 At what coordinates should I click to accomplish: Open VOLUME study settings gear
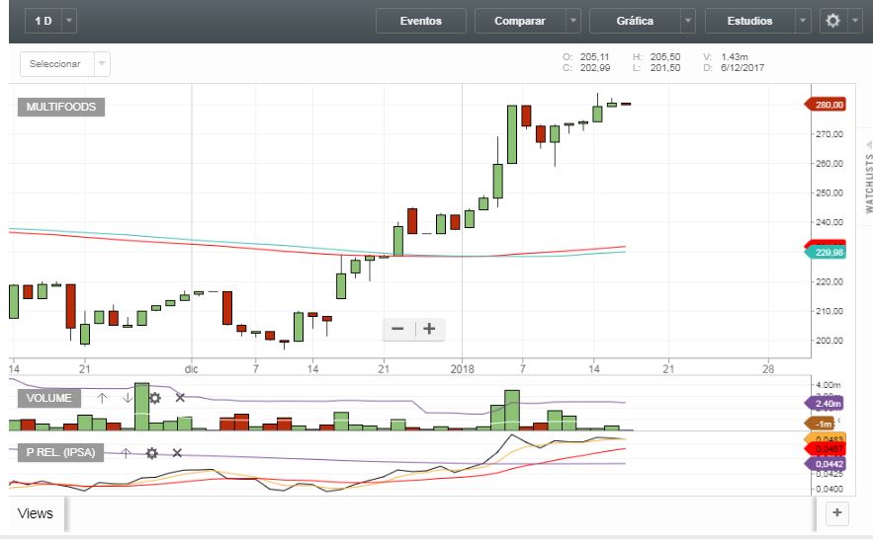pos(154,398)
